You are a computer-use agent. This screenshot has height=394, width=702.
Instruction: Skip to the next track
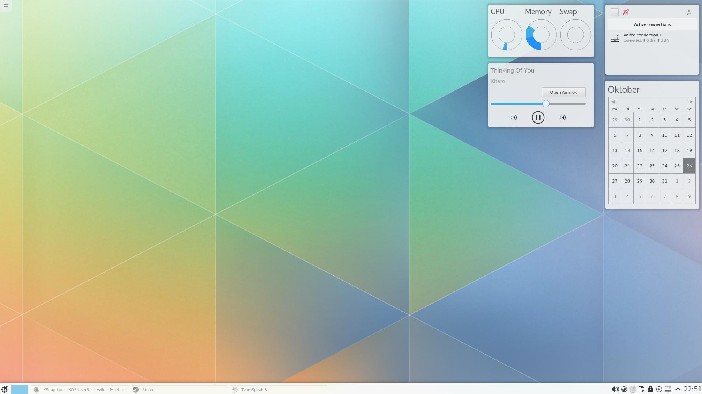pos(563,117)
